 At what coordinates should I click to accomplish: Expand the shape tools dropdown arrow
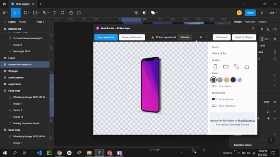click(38, 13)
